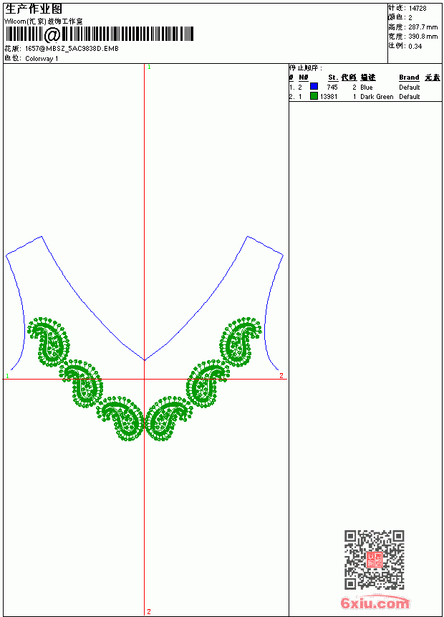Image resolution: width=444 pixels, height=617 pixels.
Task: Click the Brand column header
Action: [x=409, y=77]
